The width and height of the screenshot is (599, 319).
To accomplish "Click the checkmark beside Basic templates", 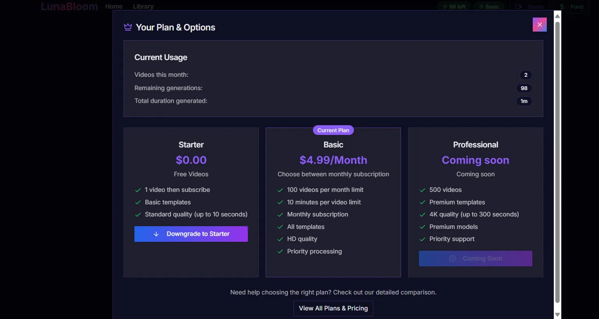I will [x=138, y=202].
